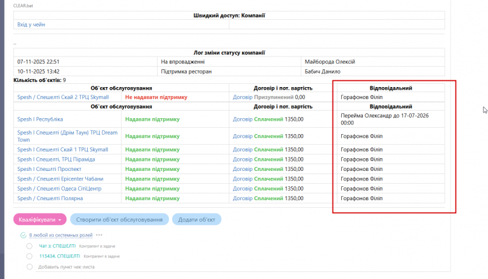
Task: Check the 'Чат з: СПЕШЕЛТІ' item circle
Action: coord(29,246)
